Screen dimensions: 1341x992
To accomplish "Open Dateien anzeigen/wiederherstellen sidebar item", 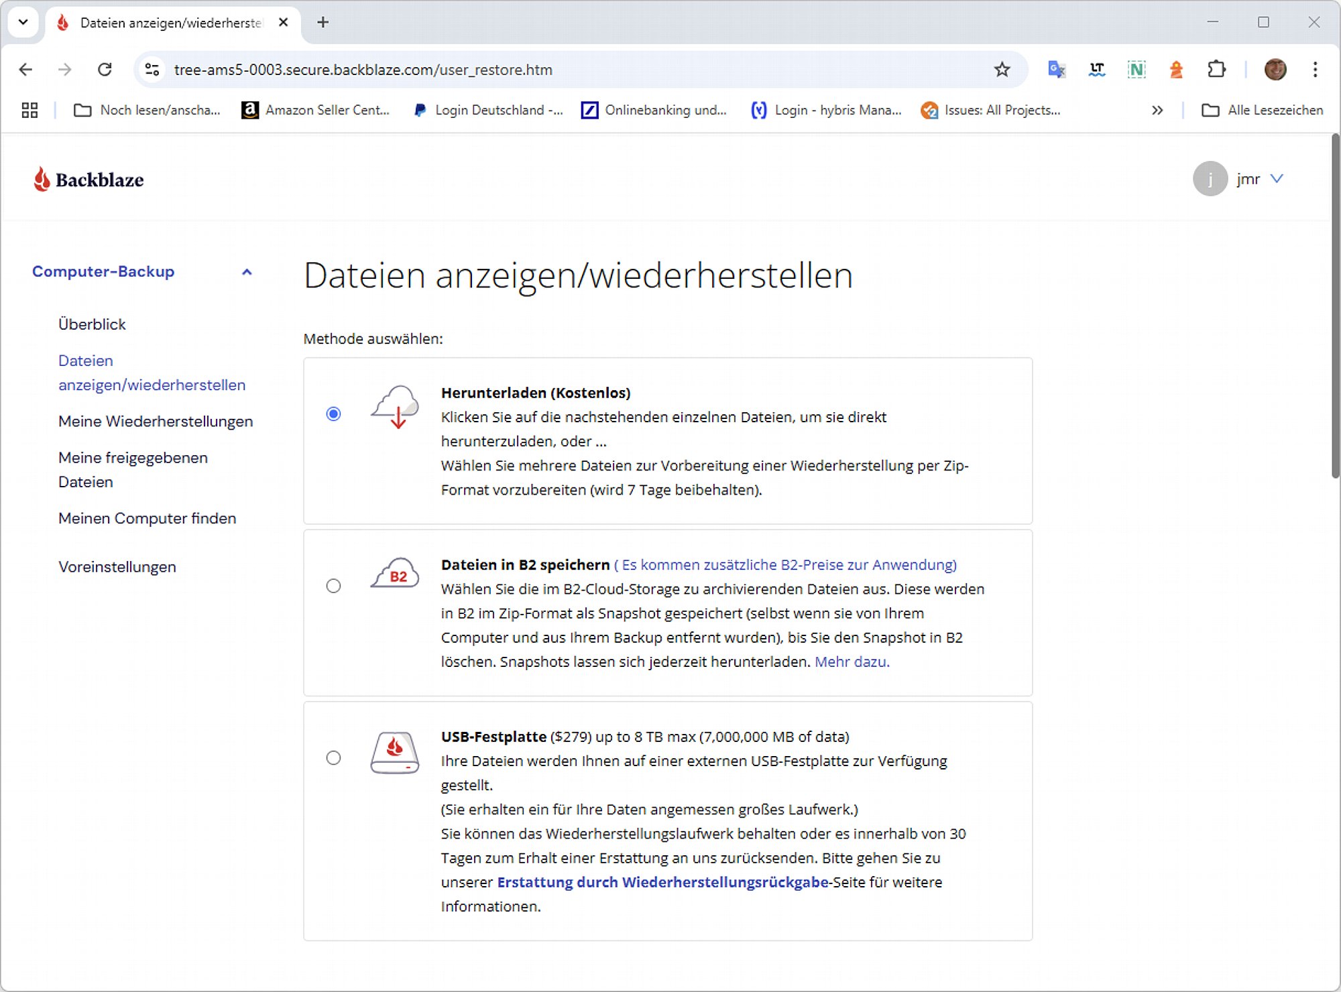I will pyautogui.click(x=152, y=373).
